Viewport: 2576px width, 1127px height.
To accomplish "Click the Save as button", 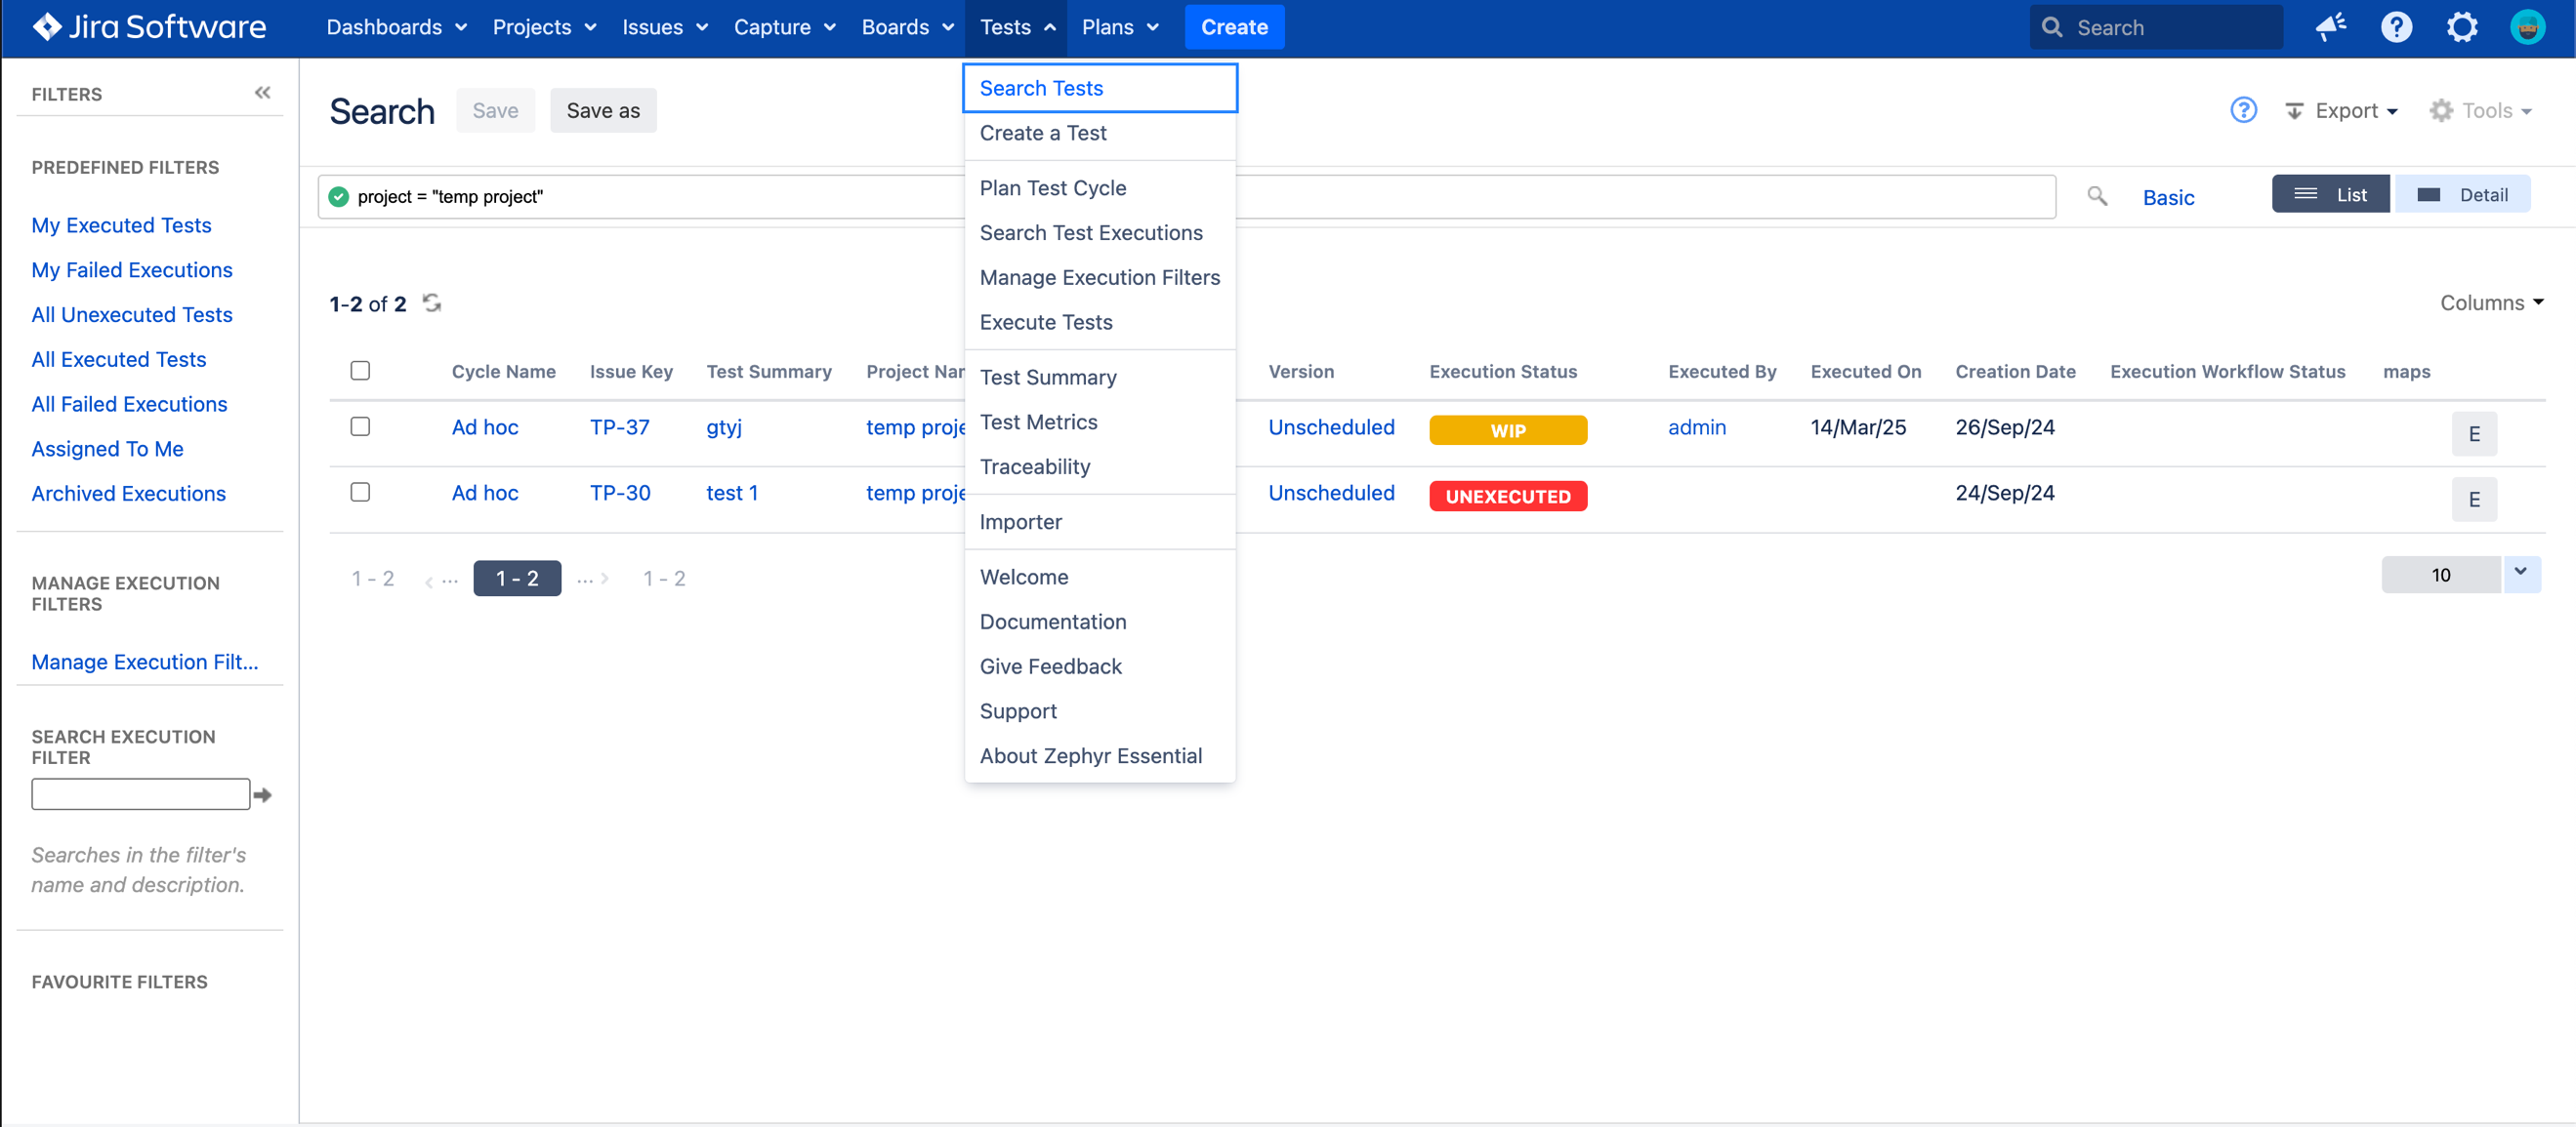I will click(x=603, y=110).
